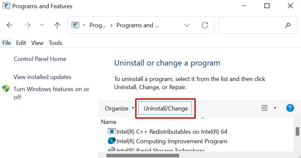Open the view options dropdown arrow
Screen dimensions: 301x158
pyautogui.click(x=275, y=108)
